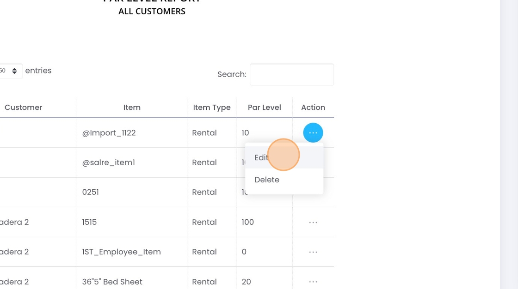Viewport: 518px width, 289px height.
Task: Select the @salre_item1 item cell
Action: click(109, 163)
